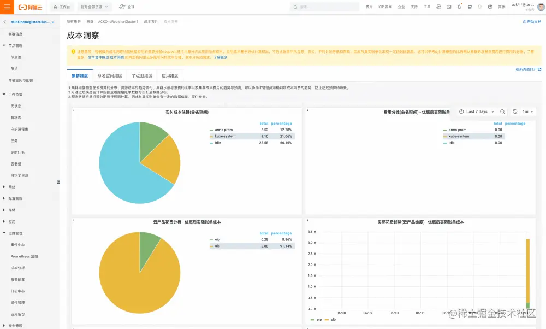Open the help question-mark icon
The image size is (546, 329).
490,7
